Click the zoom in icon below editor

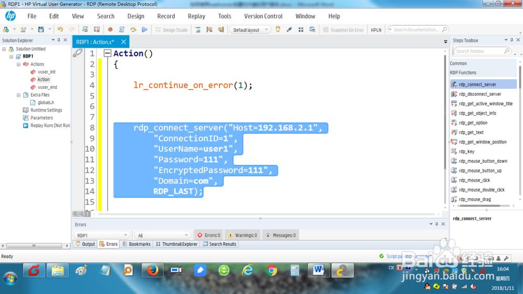click(75, 213)
